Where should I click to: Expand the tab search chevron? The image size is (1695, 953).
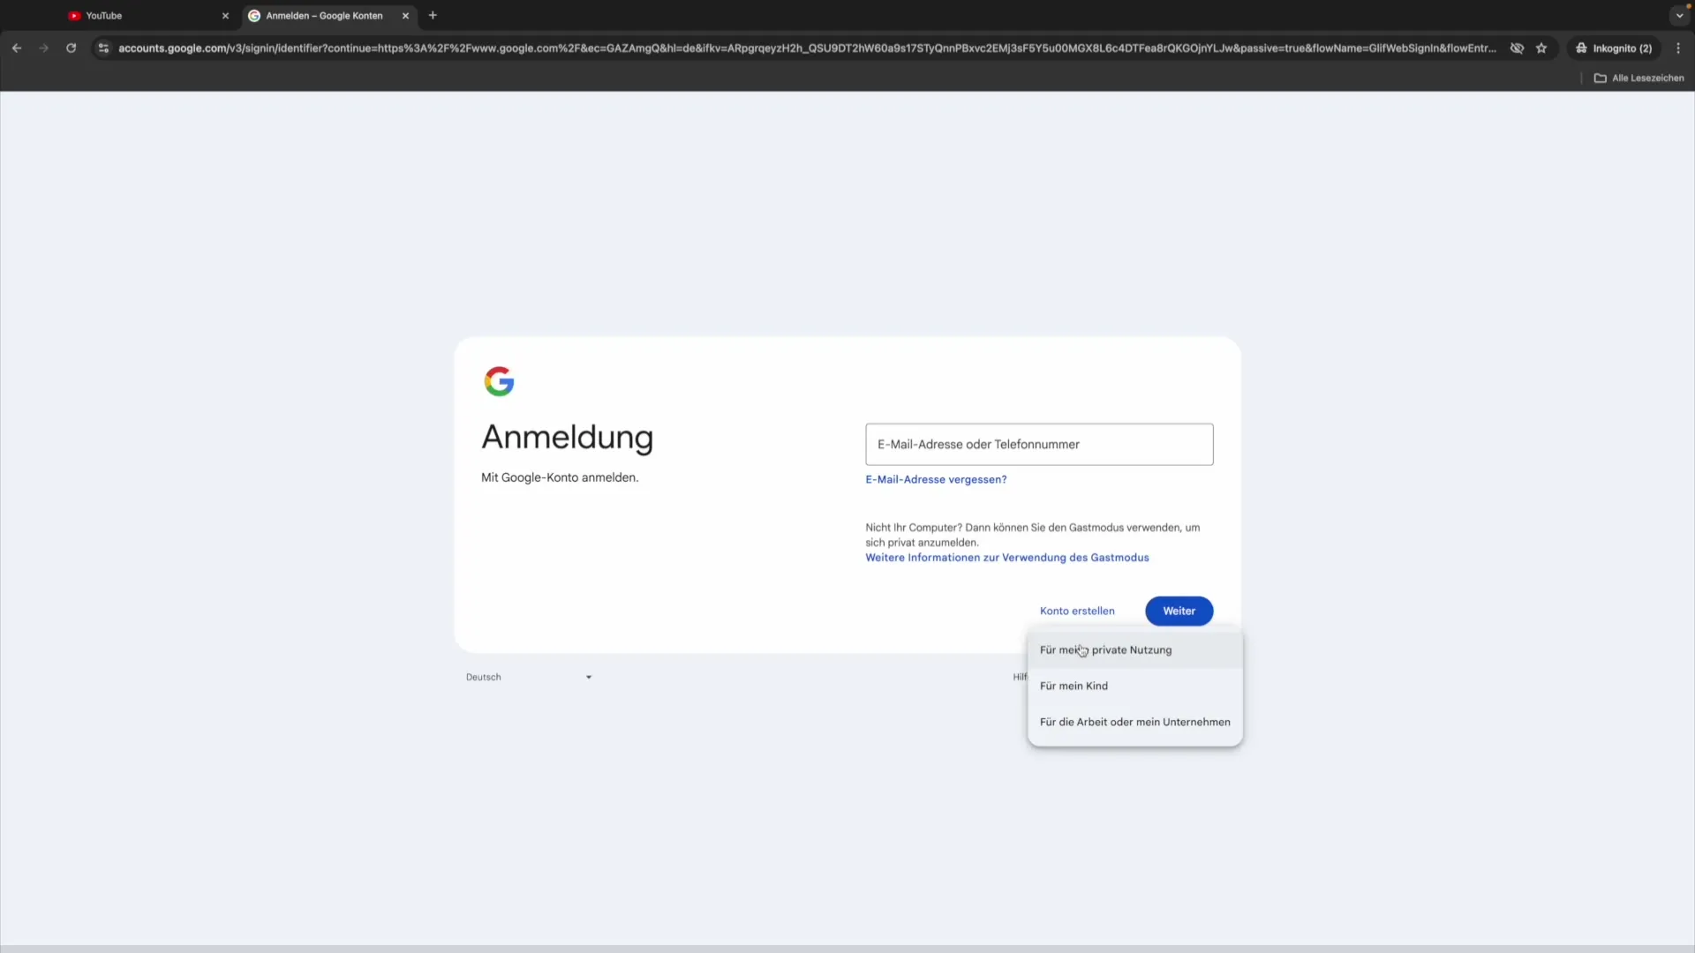click(1678, 15)
